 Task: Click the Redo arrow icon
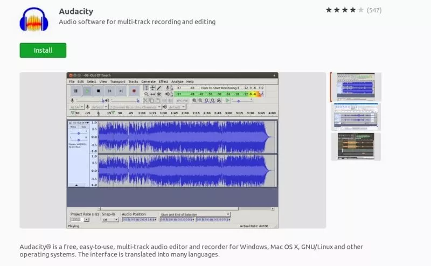click(185, 101)
